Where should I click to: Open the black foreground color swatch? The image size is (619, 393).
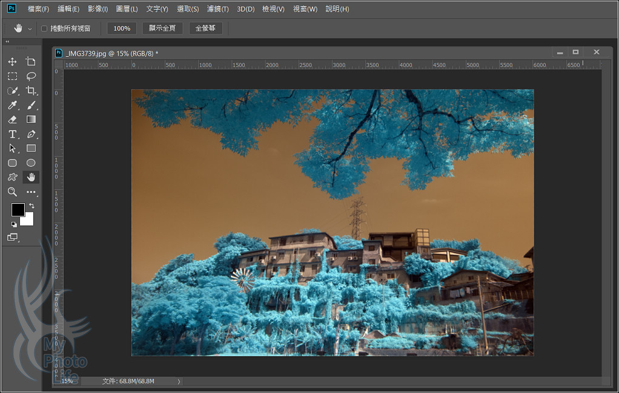(x=18, y=210)
